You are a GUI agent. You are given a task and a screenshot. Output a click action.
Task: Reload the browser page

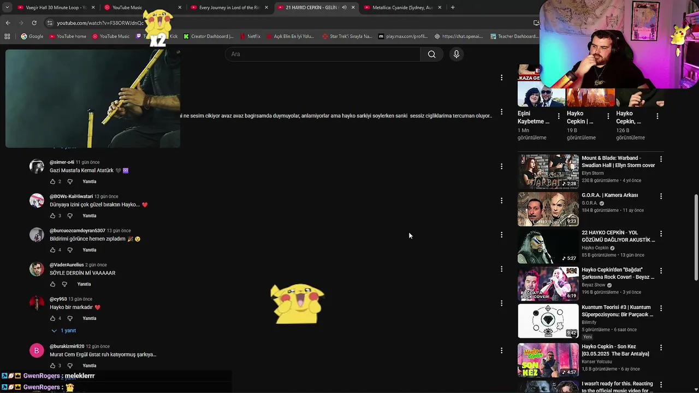(34, 23)
